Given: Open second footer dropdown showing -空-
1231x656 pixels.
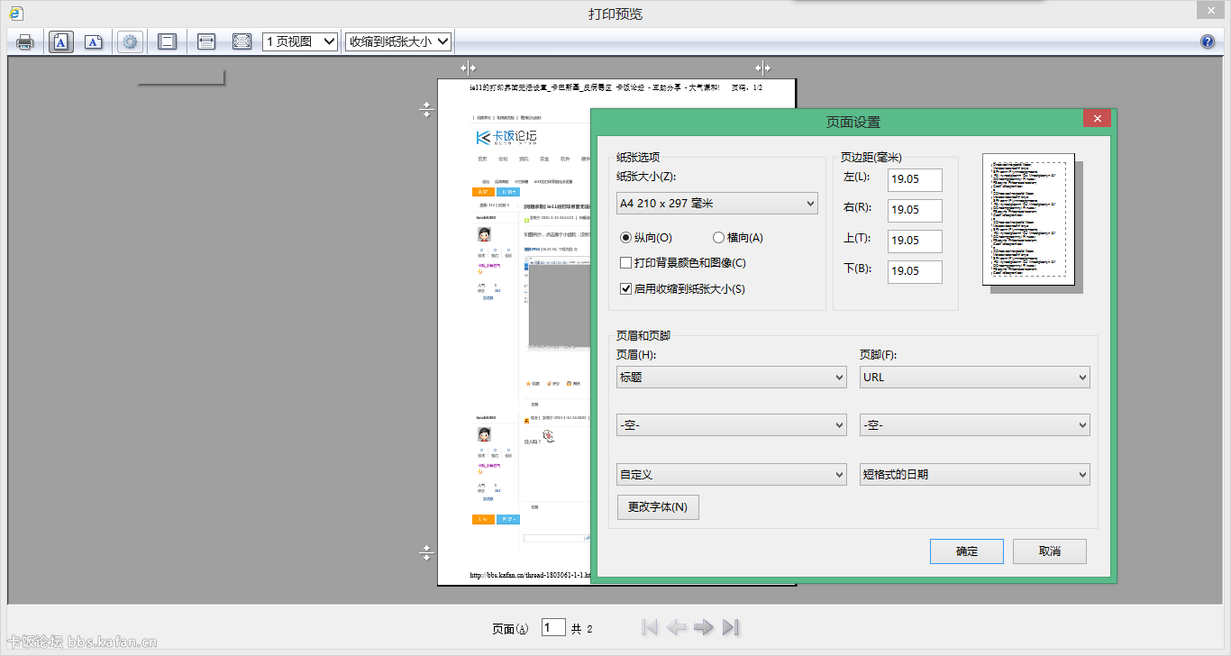Looking at the screenshot, I should click(975, 424).
